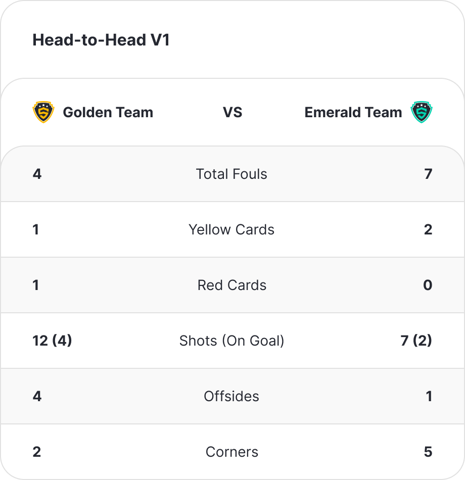Select the Golden Team name
This screenshot has width=465, height=480.
(x=108, y=112)
